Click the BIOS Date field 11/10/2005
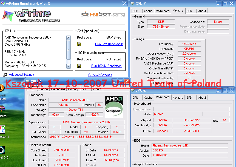 (190, 156)
